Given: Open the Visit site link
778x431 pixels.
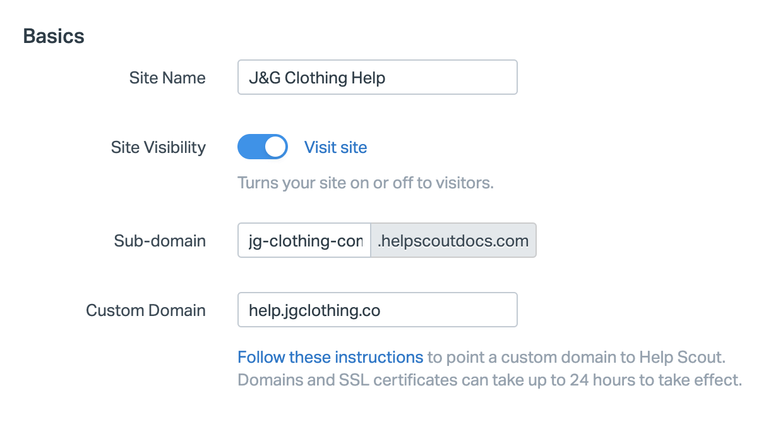Looking at the screenshot, I should [335, 147].
